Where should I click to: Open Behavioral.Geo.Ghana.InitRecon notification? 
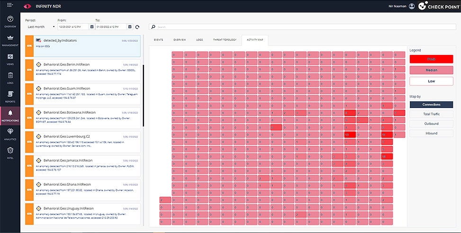83,190
